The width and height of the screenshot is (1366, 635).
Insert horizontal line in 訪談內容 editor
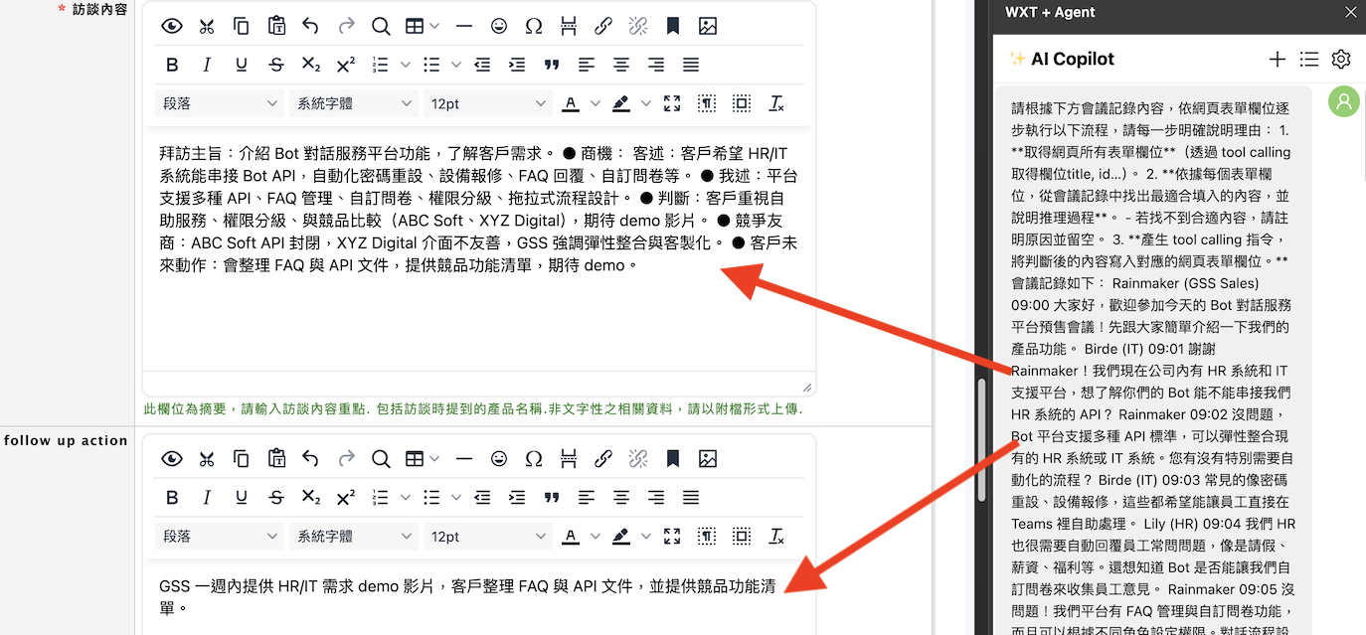click(x=464, y=27)
